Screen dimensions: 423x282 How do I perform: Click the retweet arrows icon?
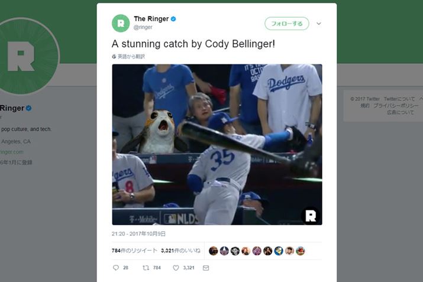(x=146, y=268)
